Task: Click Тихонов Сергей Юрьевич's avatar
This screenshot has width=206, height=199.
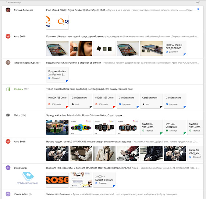Action: coord(8,62)
